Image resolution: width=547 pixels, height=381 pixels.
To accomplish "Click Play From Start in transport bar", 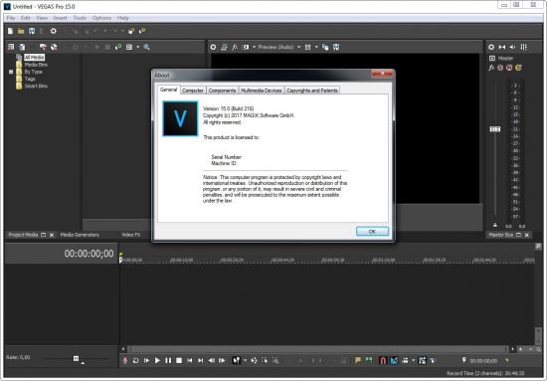I will (146, 360).
